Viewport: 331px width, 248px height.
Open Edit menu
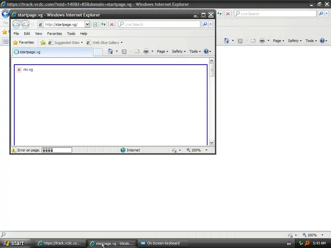click(27, 34)
